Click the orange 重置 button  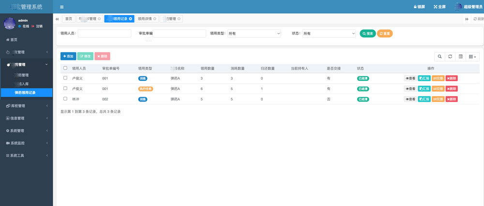point(385,33)
